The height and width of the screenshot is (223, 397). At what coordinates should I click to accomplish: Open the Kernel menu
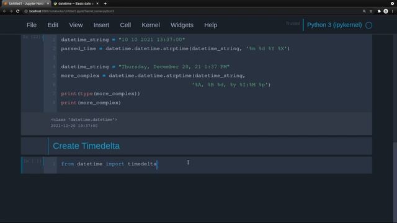151,25
